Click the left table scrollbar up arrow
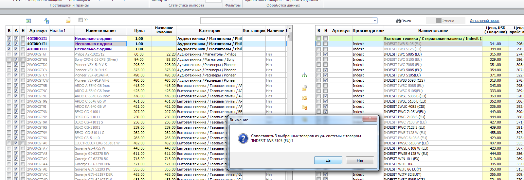This screenshot has width=524, height=180. pos(290,29)
